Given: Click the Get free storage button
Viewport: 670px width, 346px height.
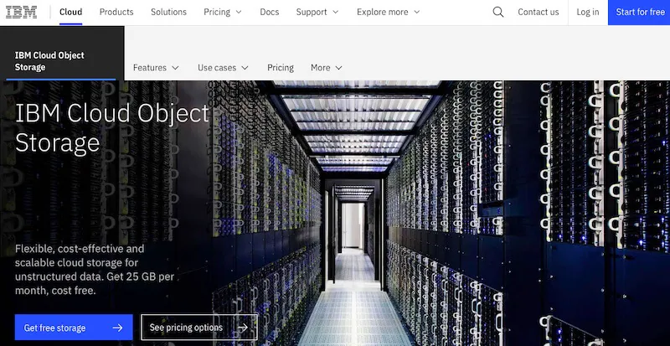Looking at the screenshot, I should [x=74, y=328].
